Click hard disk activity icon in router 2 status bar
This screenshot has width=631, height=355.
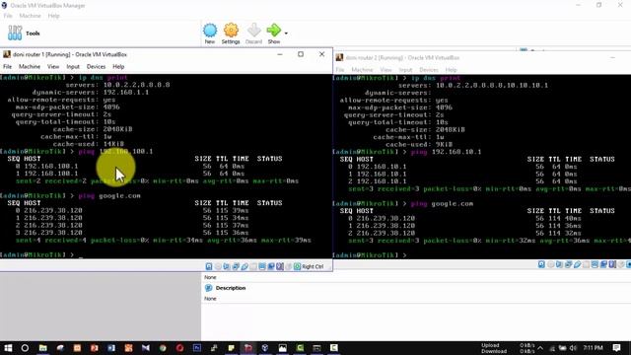pos(541,264)
